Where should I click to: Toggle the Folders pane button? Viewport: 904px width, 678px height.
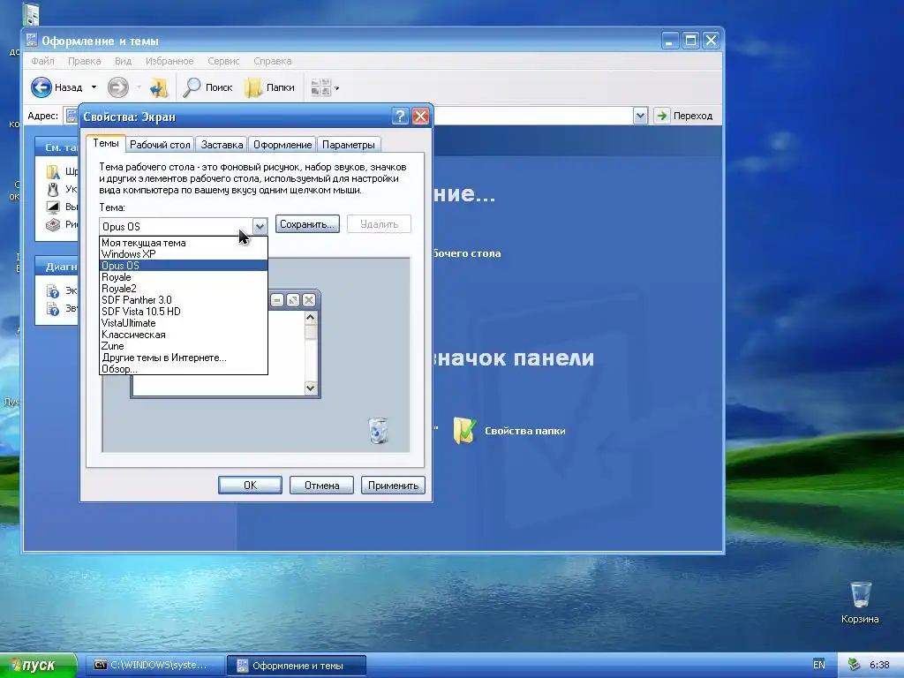coord(270,87)
